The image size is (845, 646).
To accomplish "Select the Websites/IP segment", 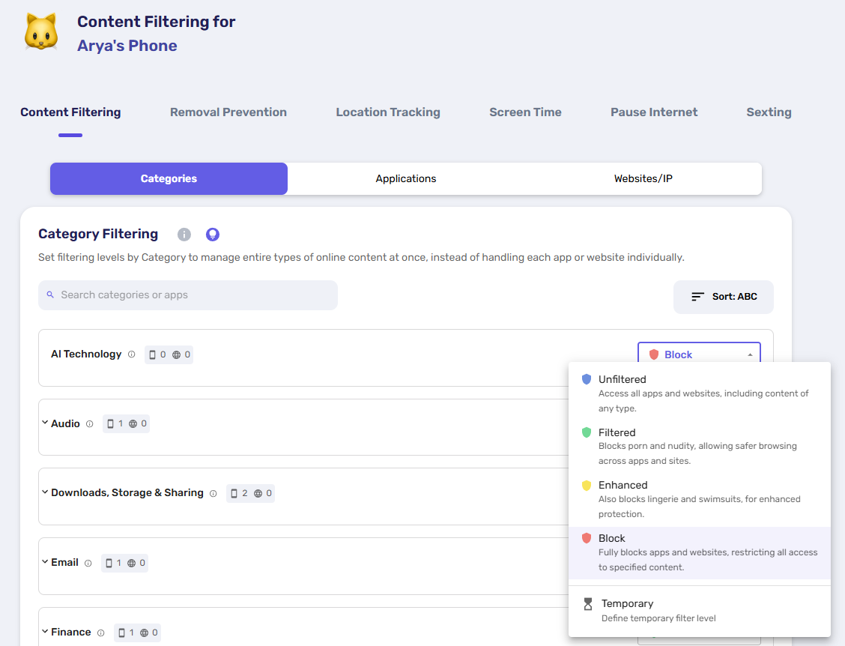I will 643,178.
